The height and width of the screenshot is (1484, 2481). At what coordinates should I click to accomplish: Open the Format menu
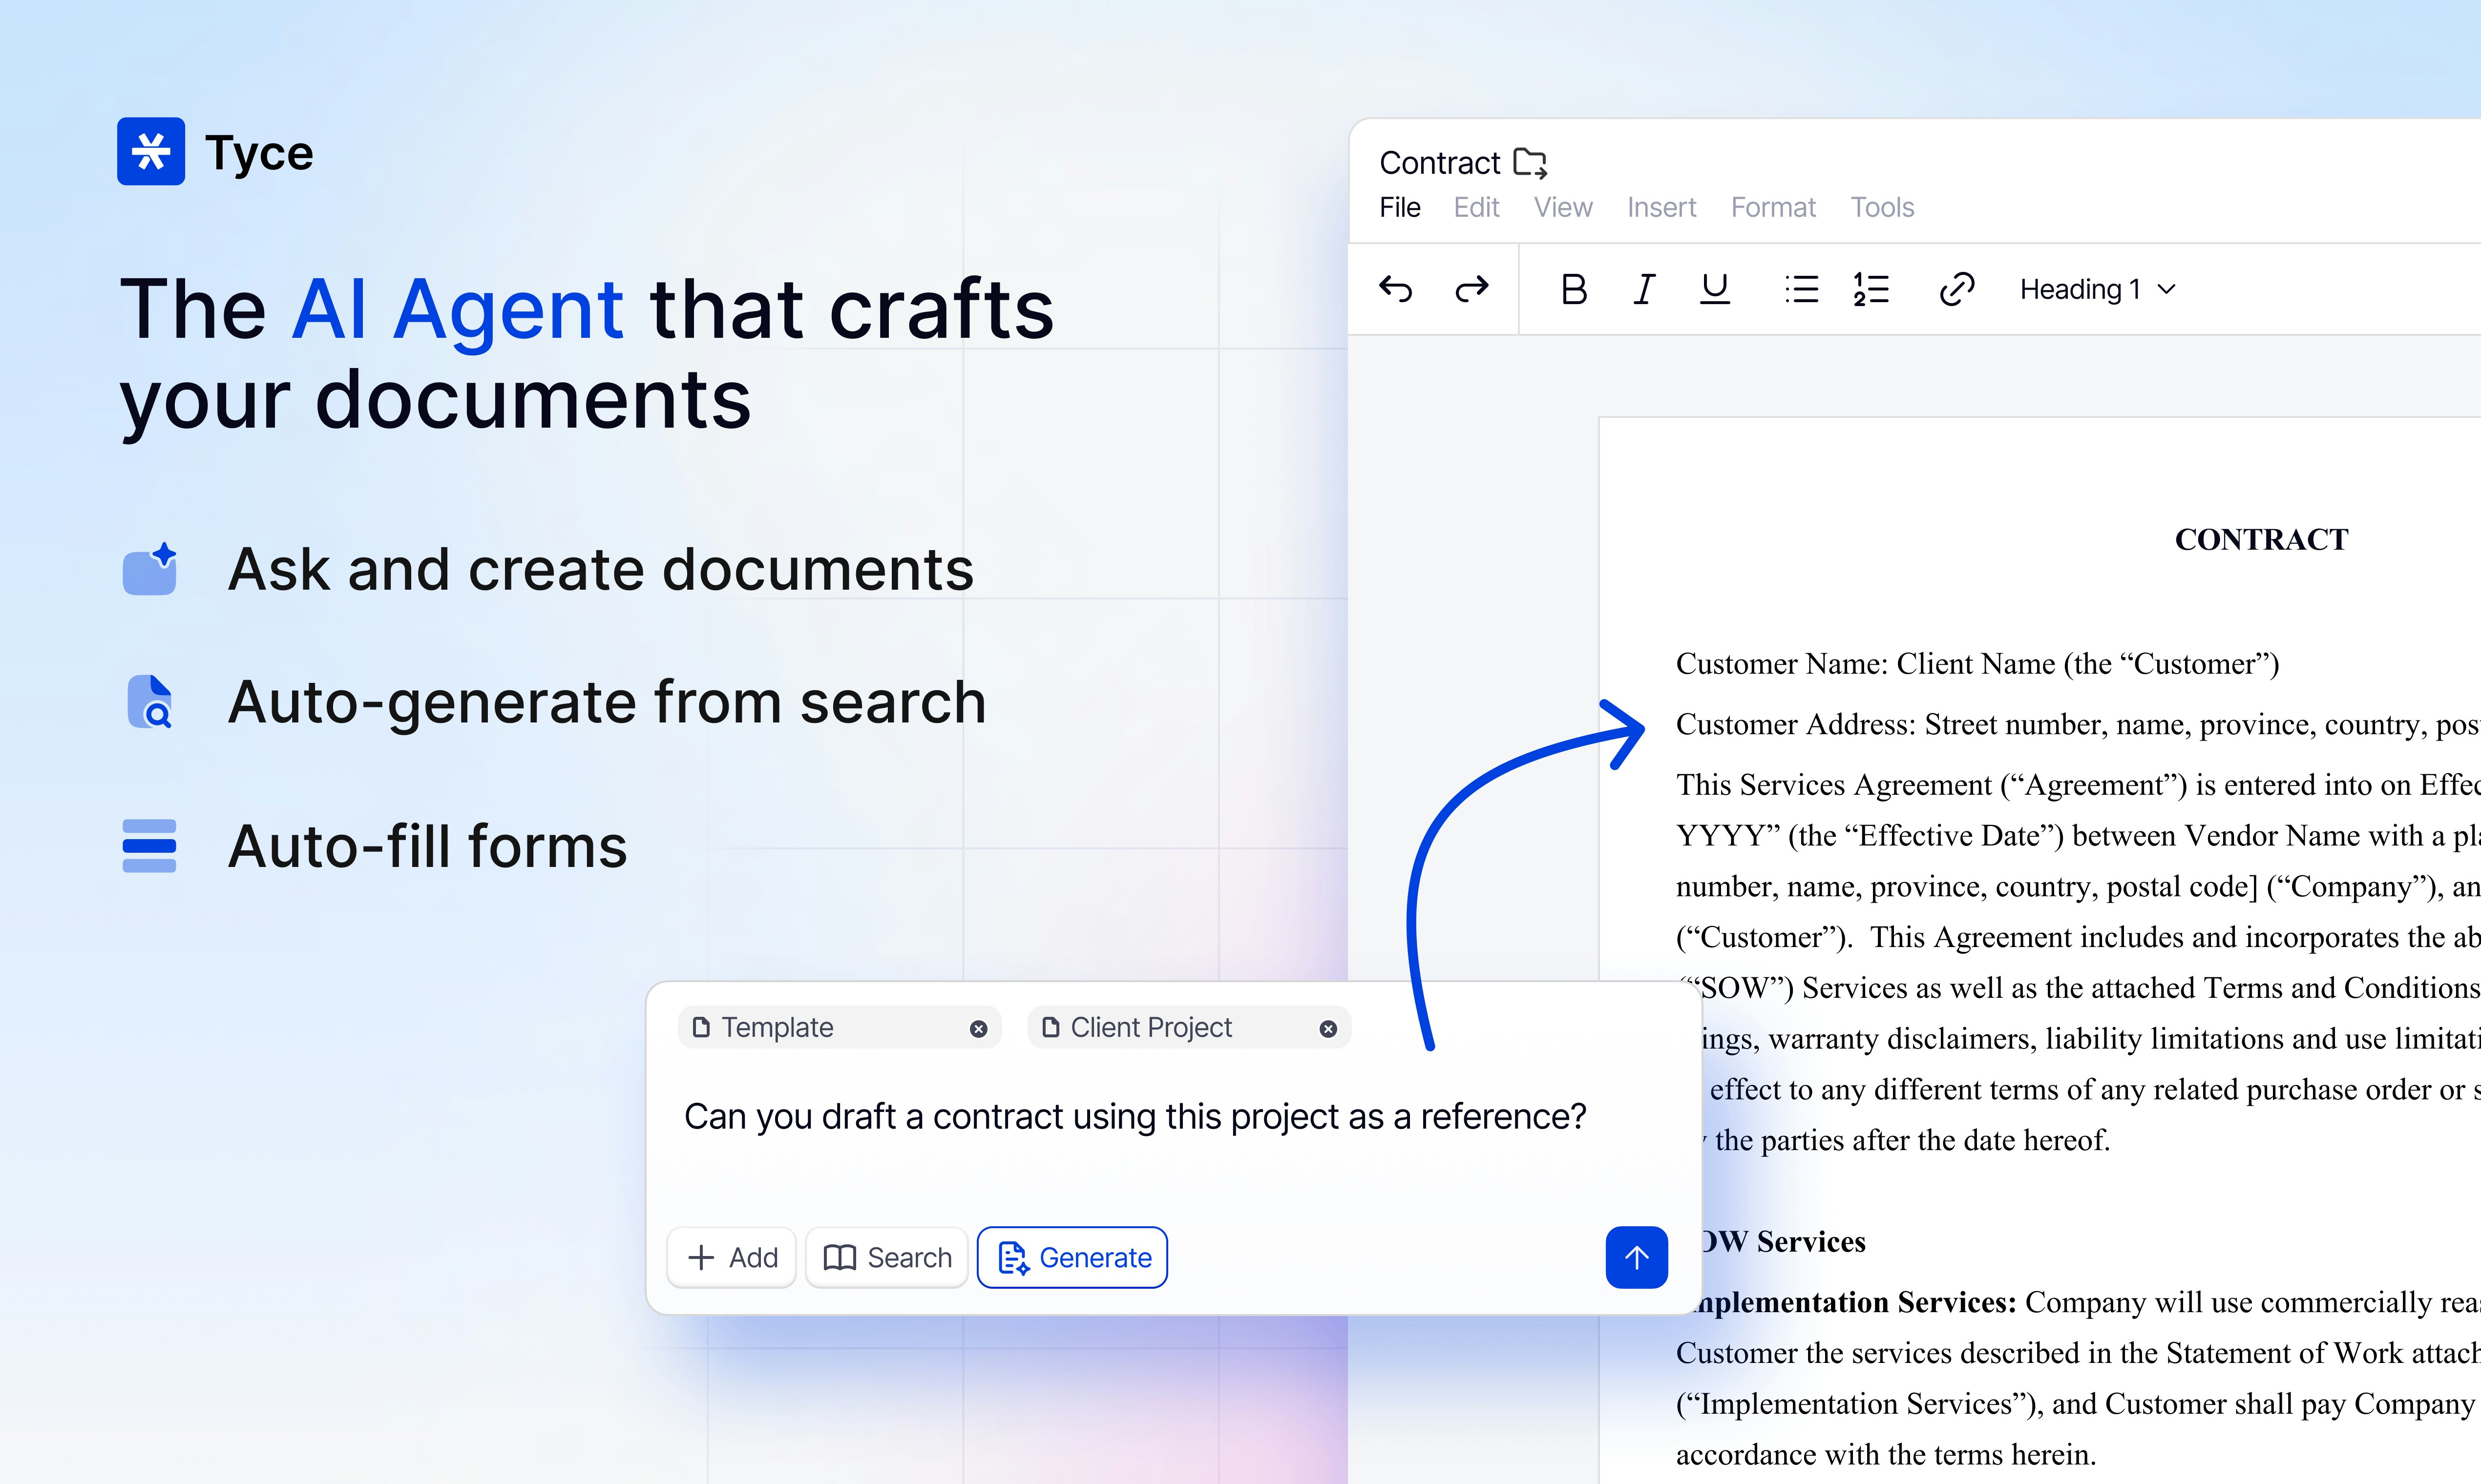point(1773,207)
